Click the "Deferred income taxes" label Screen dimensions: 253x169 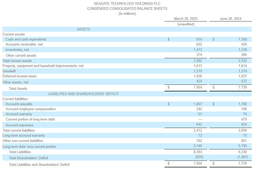click(x=20, y=76)
